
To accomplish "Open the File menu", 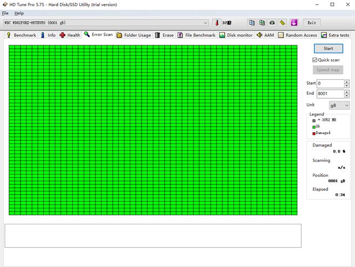I will [x=6, y=13].
